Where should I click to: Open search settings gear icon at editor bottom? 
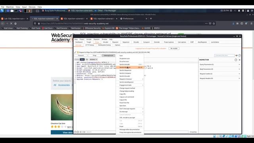coord(78,132)
